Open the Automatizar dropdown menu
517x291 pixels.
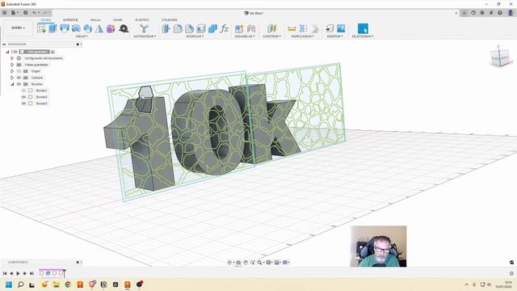[x=145, y=36]
